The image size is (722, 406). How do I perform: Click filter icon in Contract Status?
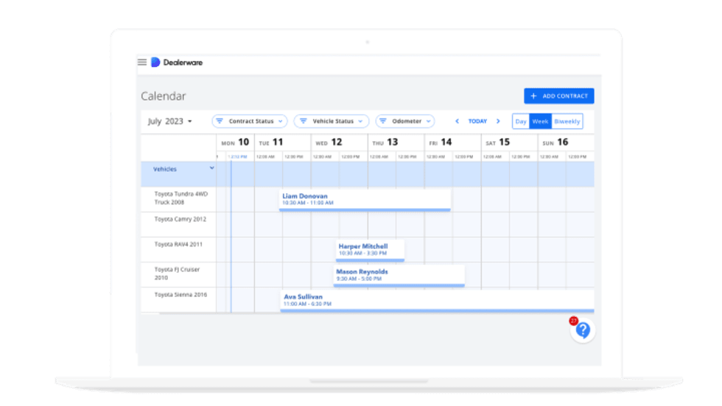tap(220, 121)
